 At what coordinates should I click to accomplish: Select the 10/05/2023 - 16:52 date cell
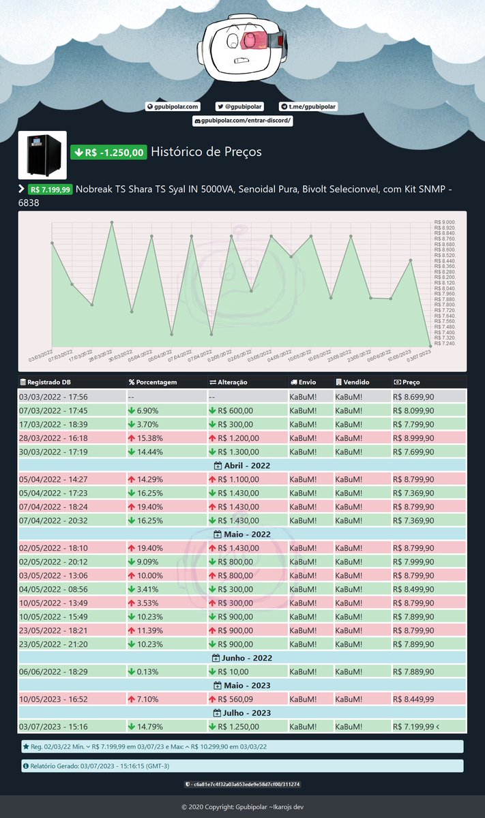[72, 699]
